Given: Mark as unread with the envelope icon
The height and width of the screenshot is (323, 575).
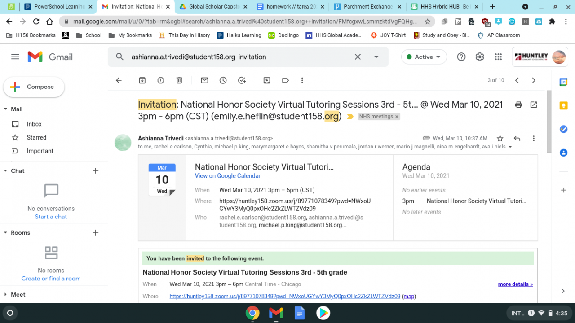Looking at the screenshot, I should point(204,80).
